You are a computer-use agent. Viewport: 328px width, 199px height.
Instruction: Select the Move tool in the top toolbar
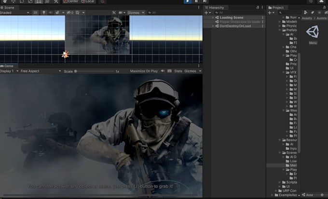[13, 1]
